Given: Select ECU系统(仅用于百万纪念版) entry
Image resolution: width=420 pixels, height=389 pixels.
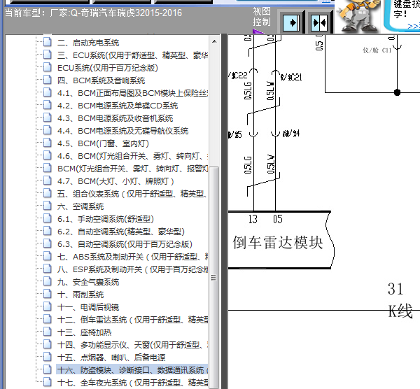Looking at the screenshot, I should 108,68.
